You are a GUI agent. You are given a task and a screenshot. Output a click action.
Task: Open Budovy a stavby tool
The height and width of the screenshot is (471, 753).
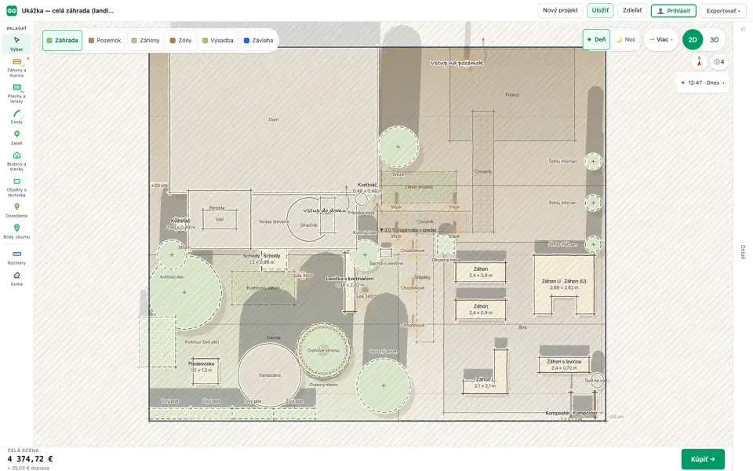tap(16, 161)
